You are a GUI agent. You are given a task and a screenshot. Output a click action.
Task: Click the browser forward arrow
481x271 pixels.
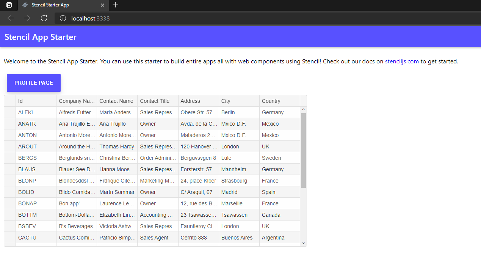click(x=27, y=18)
